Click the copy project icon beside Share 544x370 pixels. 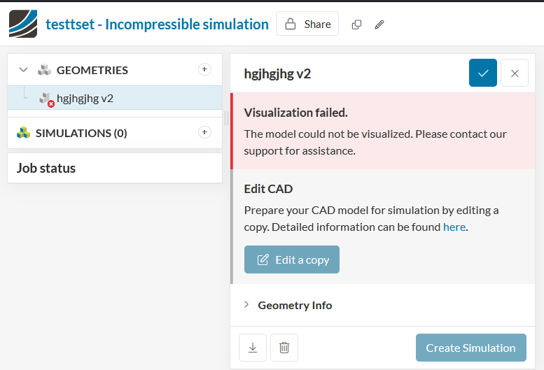(357, 24)
